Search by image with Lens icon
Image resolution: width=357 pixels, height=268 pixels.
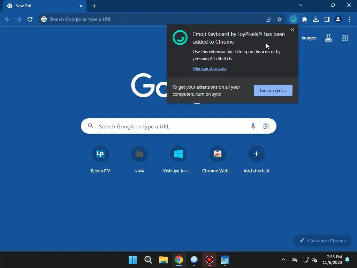tap(266, 126)
